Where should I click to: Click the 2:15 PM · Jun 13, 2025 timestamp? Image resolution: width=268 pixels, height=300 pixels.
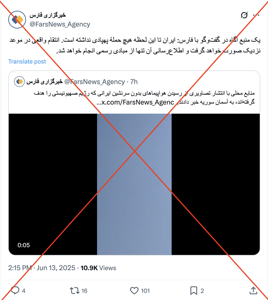point(42,268)
